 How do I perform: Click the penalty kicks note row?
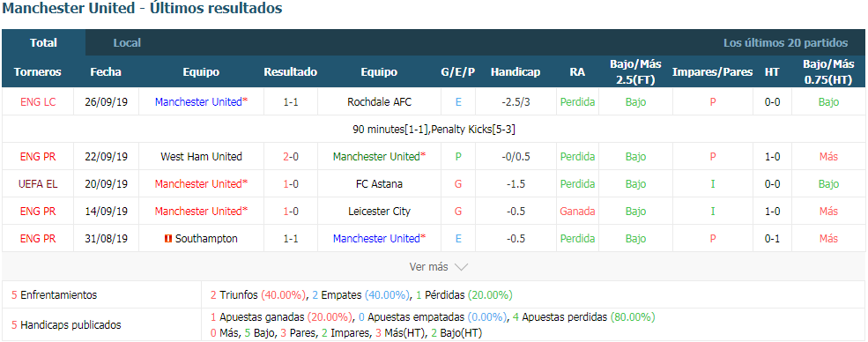(x=434, y=129)
